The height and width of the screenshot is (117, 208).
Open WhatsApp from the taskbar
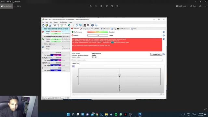tap(121, 114)
